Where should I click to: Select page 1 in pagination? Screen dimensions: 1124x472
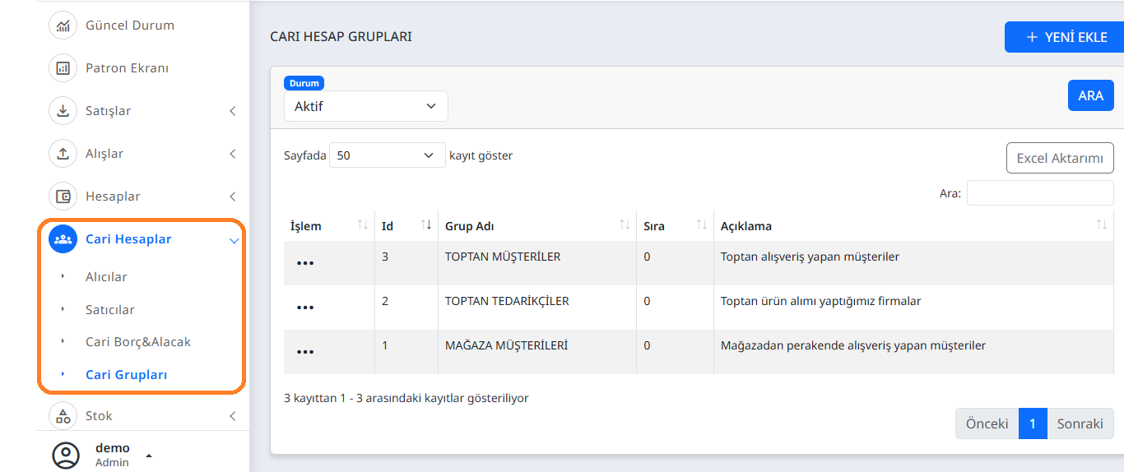click(x=1033, y=423)
